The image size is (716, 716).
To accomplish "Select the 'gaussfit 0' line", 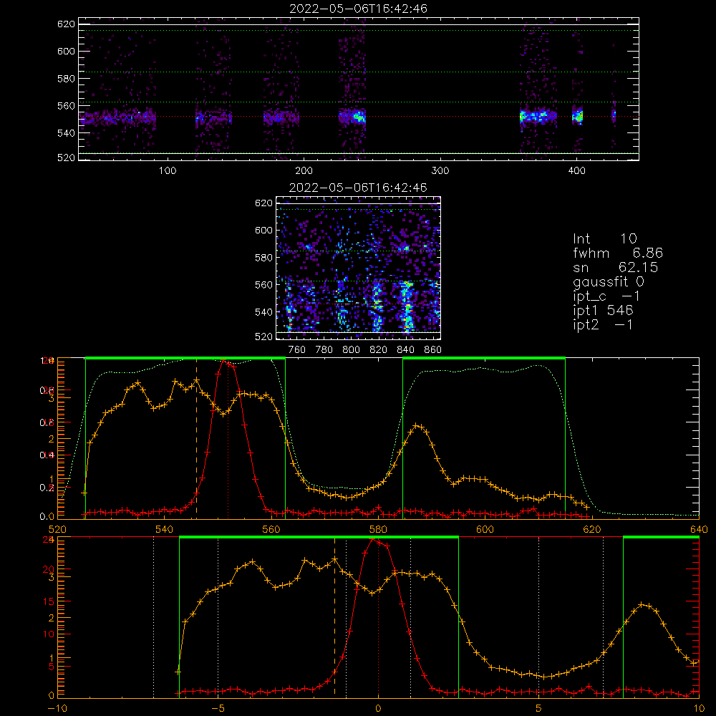I will tap(609, 281).
